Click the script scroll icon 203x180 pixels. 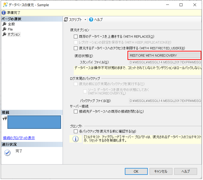pos(66,20)
